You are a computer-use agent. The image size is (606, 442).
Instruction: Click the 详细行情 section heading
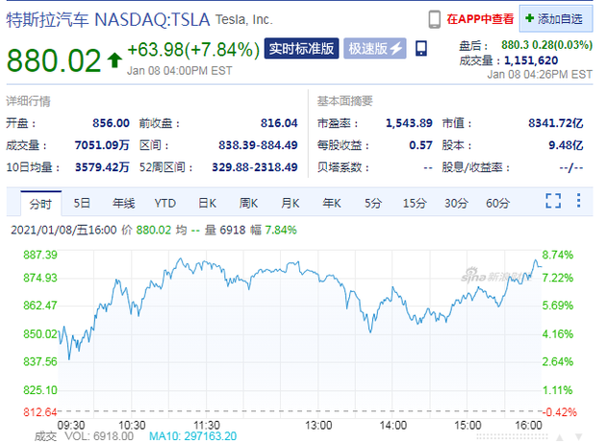coord(29,101)
